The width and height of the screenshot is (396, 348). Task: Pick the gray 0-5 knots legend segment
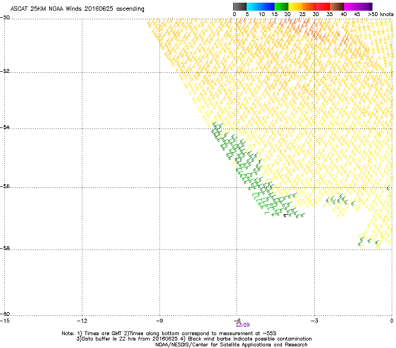point(240,6)
